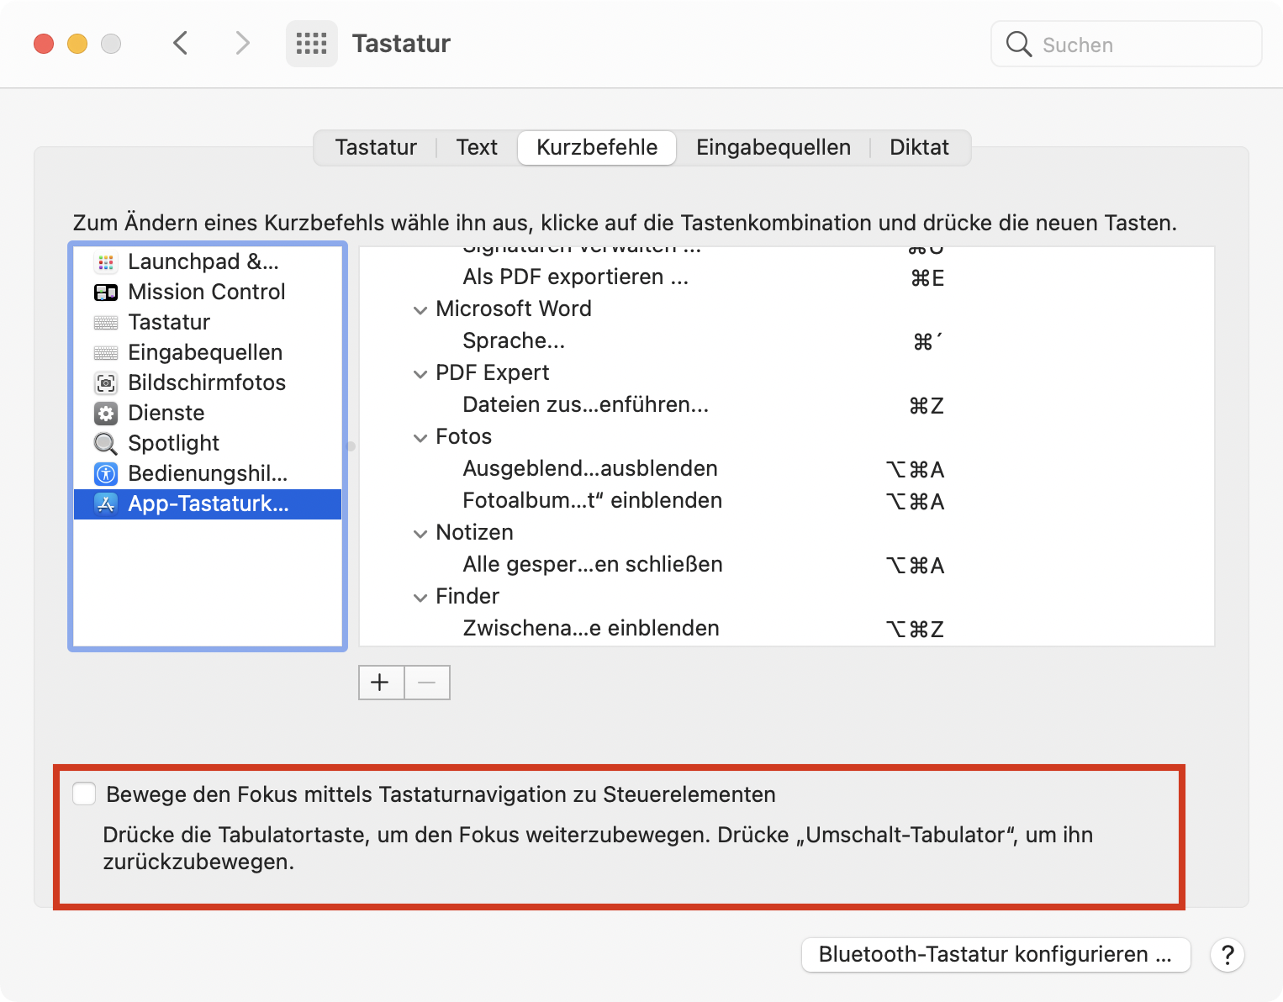
Task: Click the App-Tastaturkurzbefehle App Store icon
Action: coord(106,504)
